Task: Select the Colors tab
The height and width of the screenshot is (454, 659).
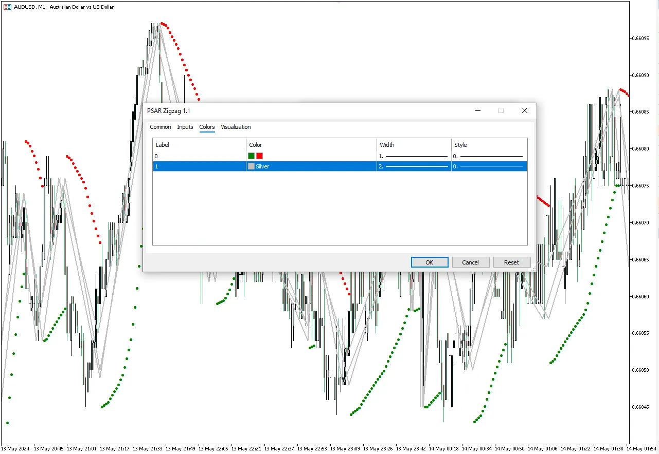Action: pos(207,127)
